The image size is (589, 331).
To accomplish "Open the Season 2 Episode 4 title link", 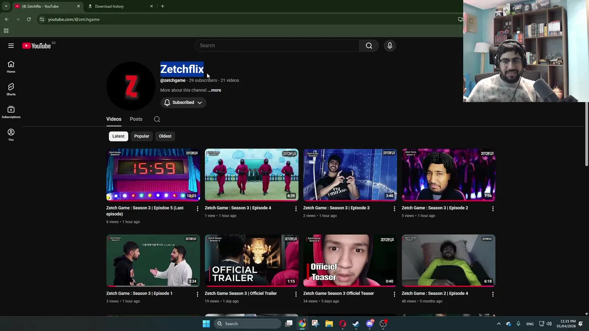I will (x=434, y=293).
